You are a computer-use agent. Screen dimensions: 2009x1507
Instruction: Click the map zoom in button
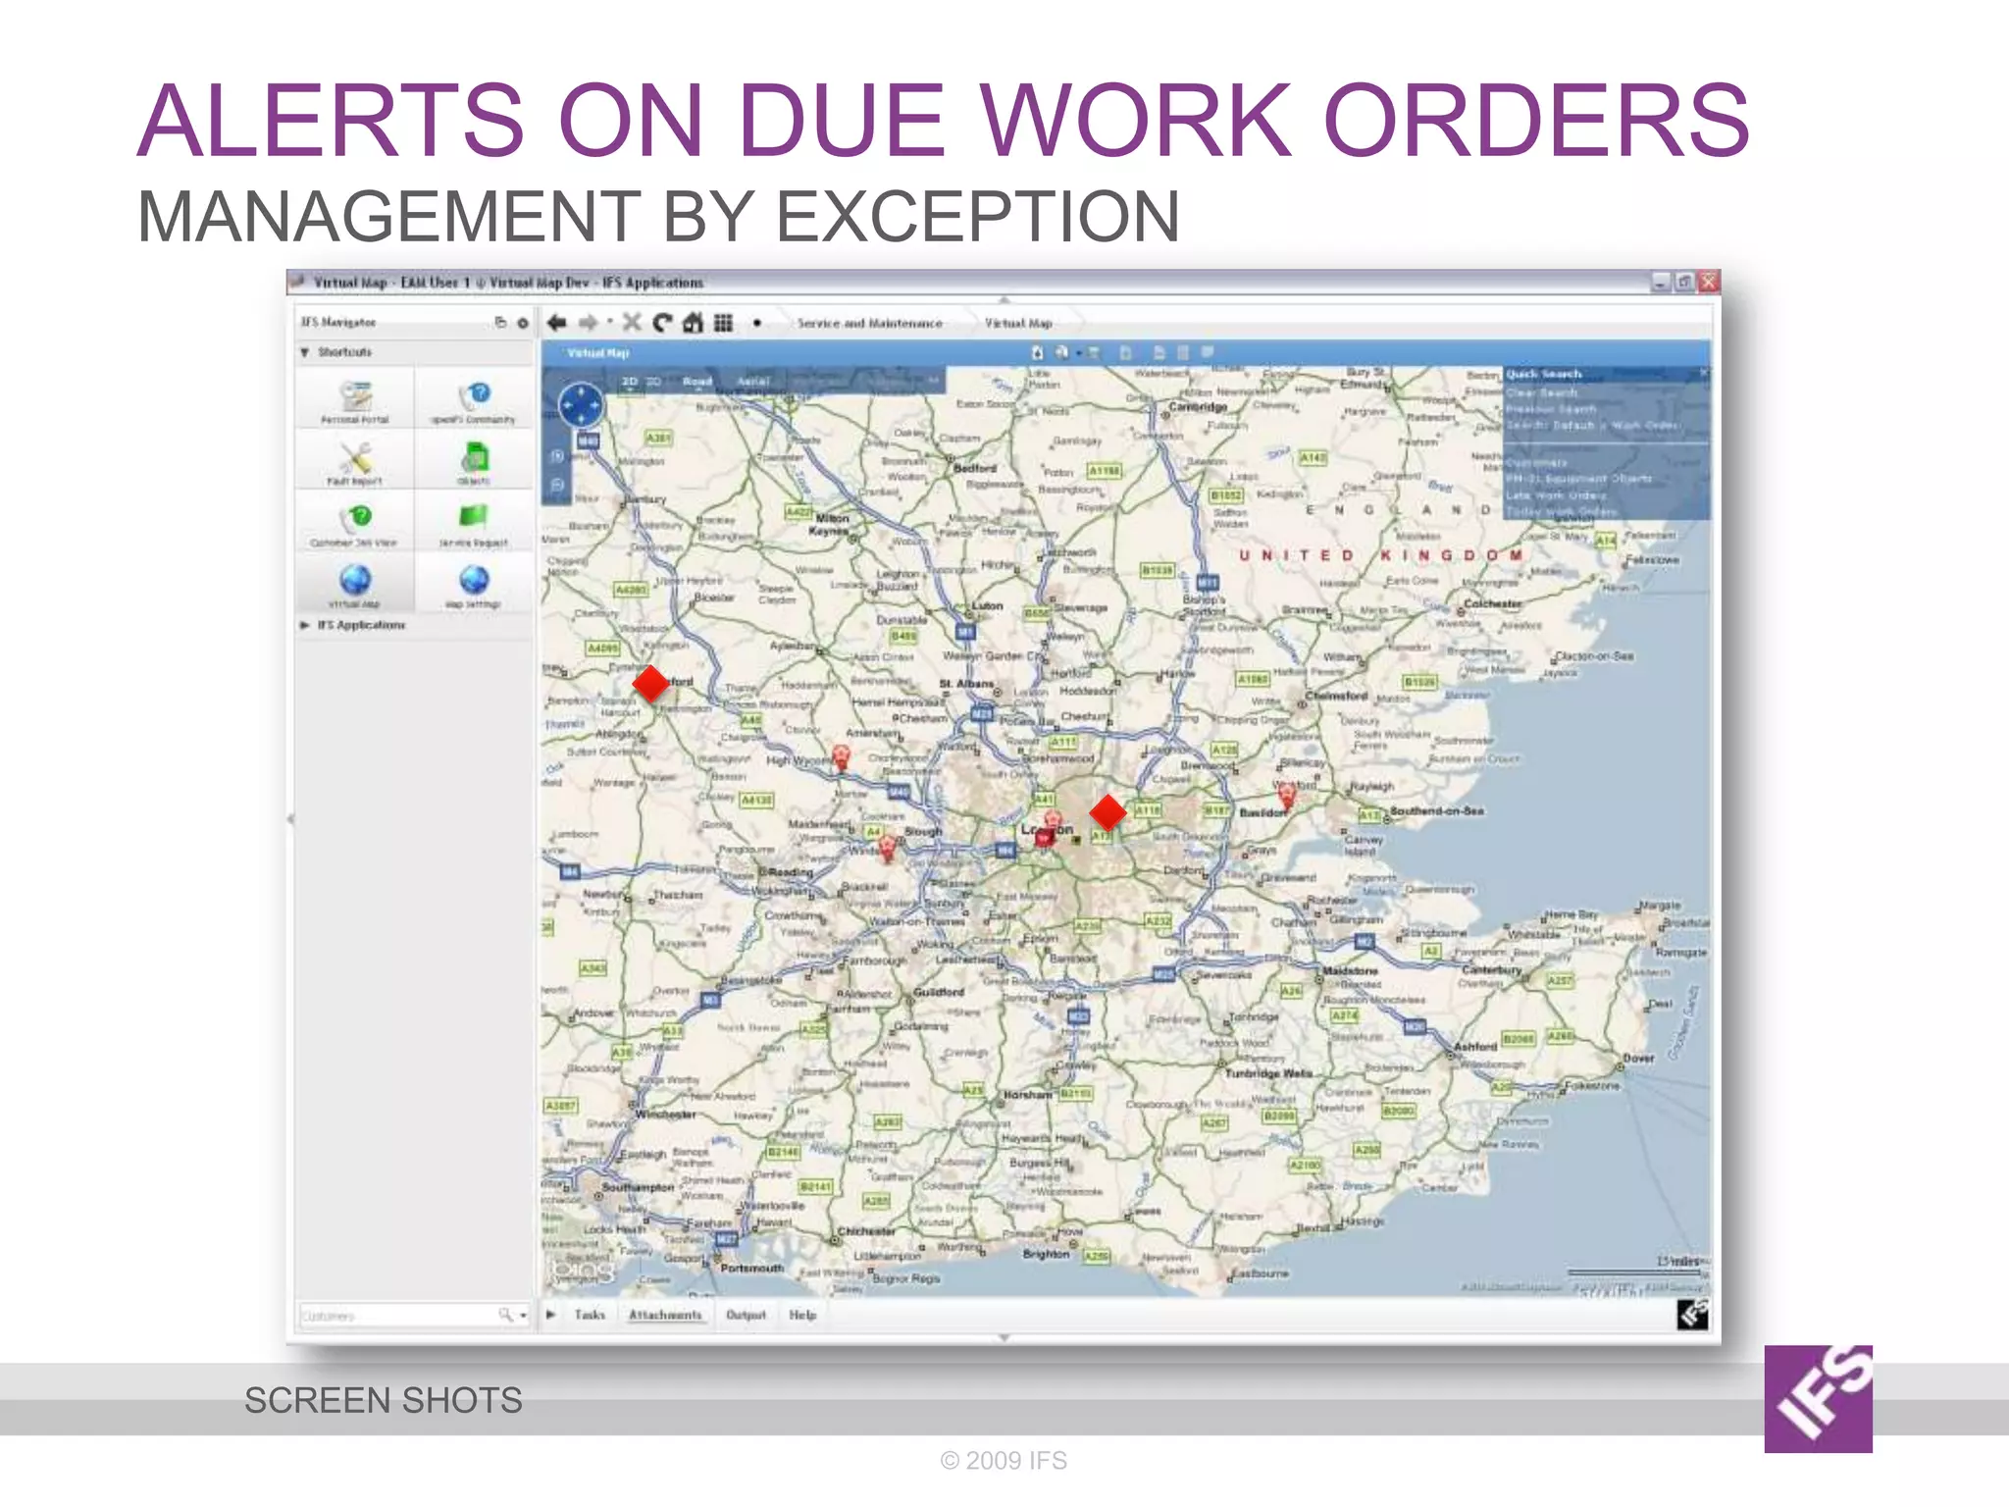tap(557, 456)
